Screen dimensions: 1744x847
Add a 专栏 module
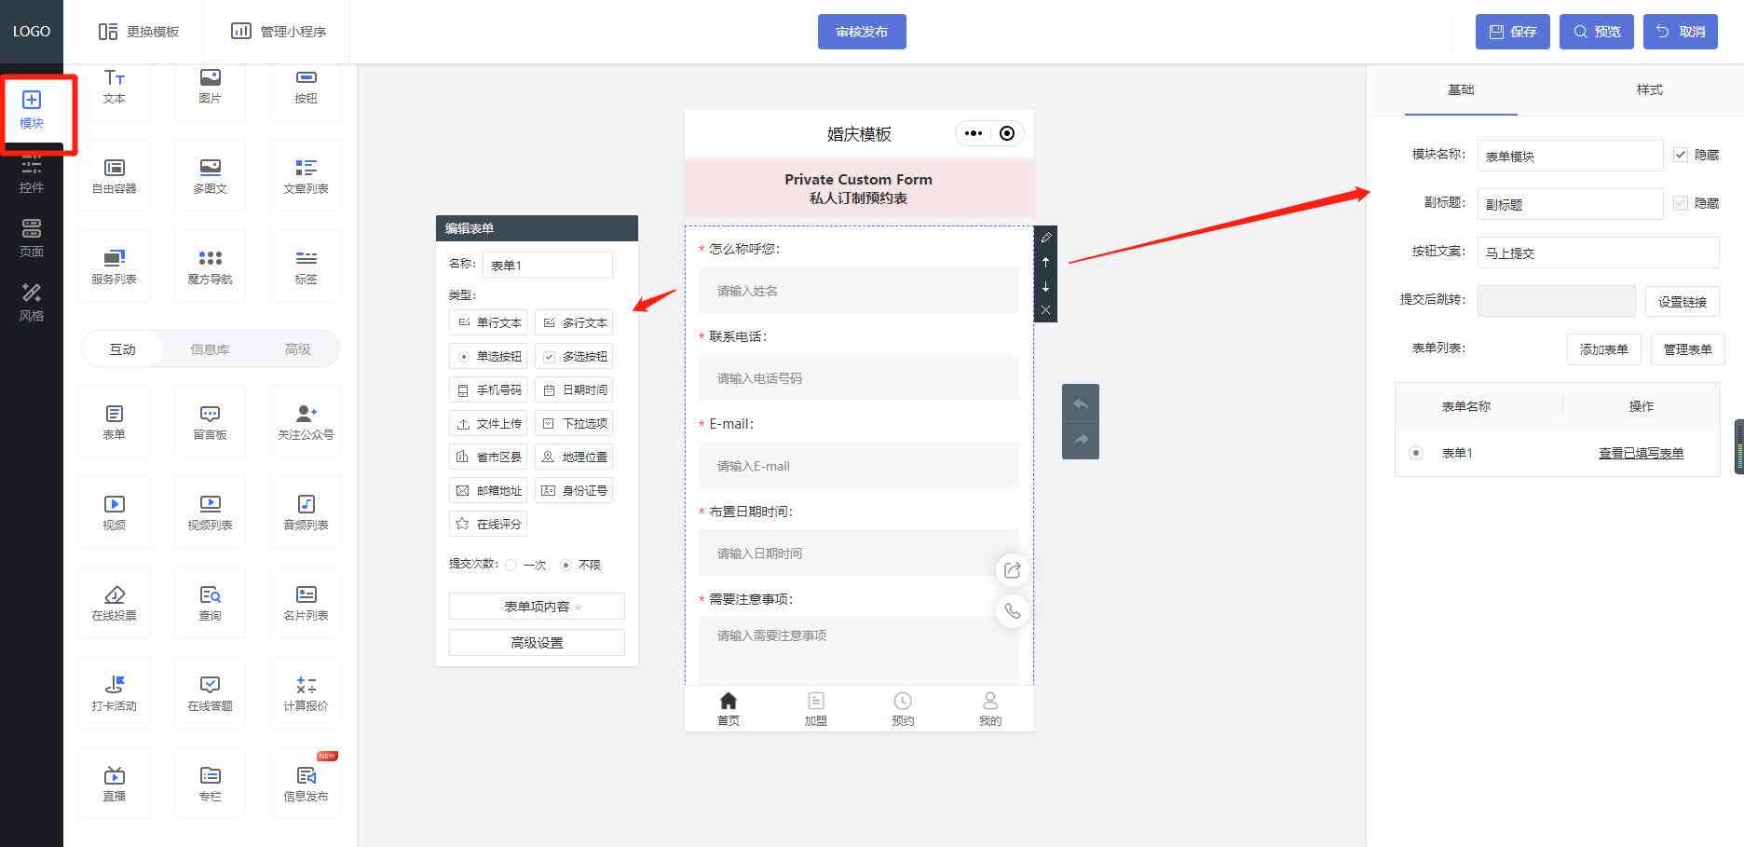tap(211, 783)
